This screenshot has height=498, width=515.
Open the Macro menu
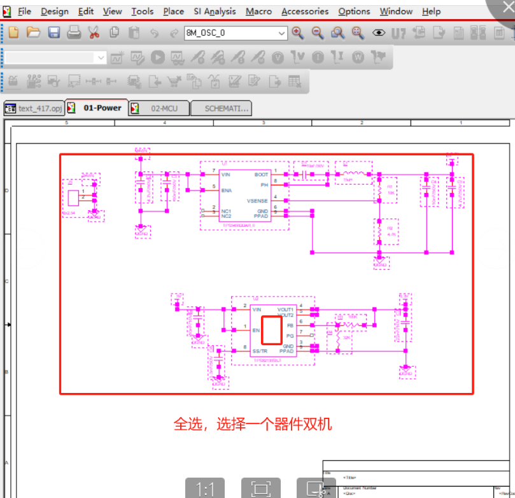coord(259,11)
